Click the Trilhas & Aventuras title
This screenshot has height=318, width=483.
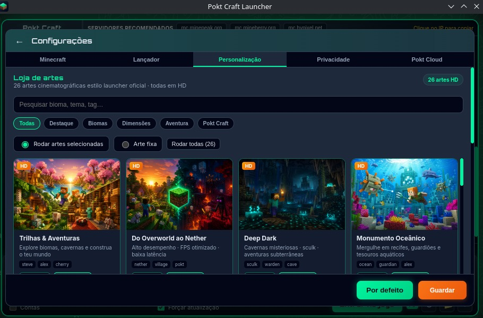coord(49,238)
